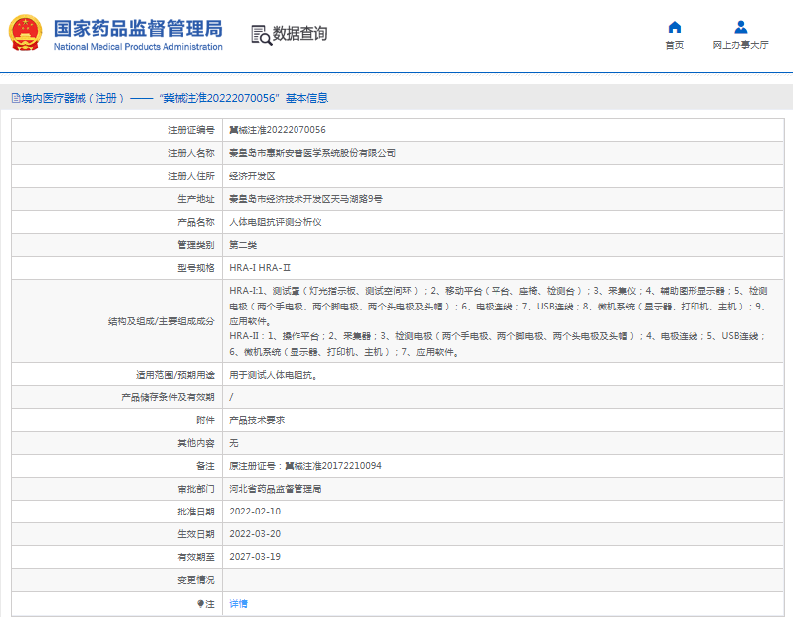The height and width of the screenshot is (617, 793).
Task: Click the 其他内容 label
Action: tap(196, 443)
